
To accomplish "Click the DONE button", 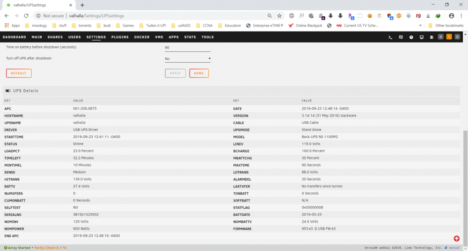I will pyautogui.click(x=199, y=73).
